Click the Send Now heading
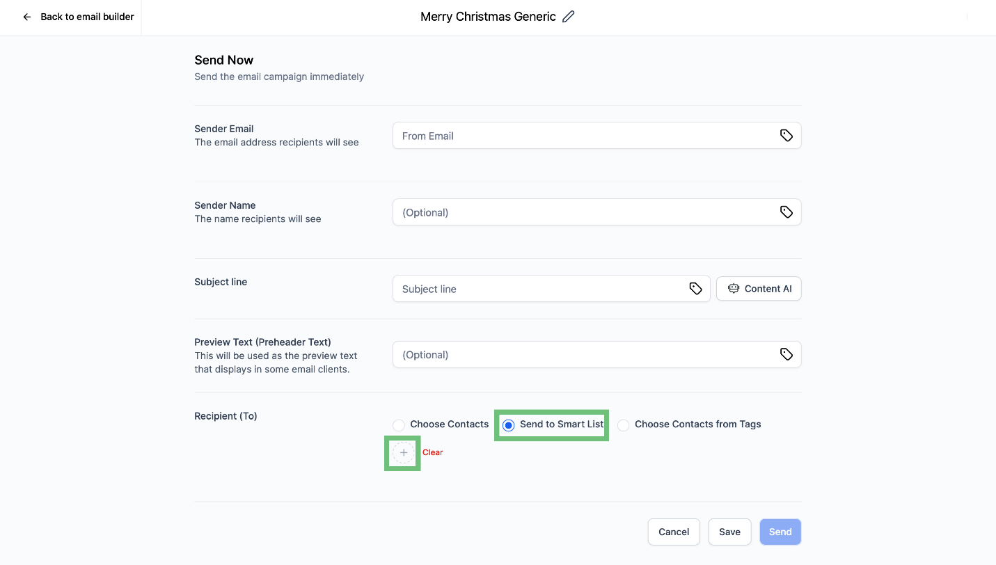This screenshot has width=996, height=565. pyautogui.click(x=224, y=60)
